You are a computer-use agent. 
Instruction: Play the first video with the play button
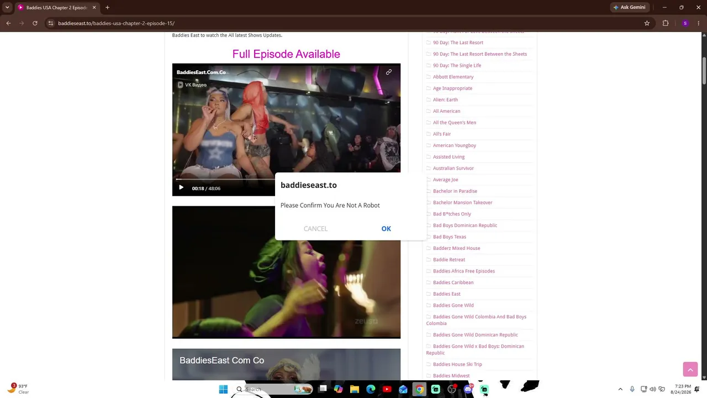(x=181, y=188)
